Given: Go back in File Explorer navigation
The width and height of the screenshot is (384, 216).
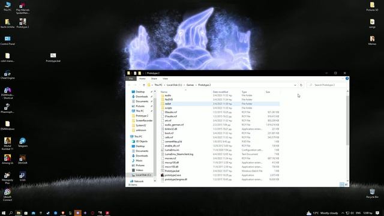Looking at the screenshot, I should tap(130, 85).
